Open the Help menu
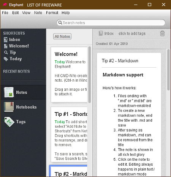 (x=66, y=13)
